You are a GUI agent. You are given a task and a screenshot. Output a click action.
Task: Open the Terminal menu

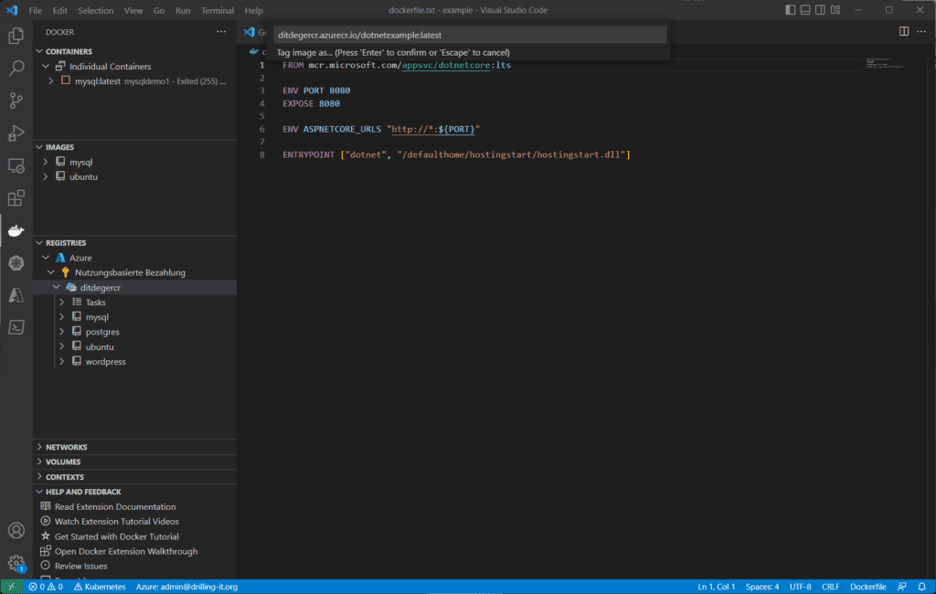coord(218,10)
